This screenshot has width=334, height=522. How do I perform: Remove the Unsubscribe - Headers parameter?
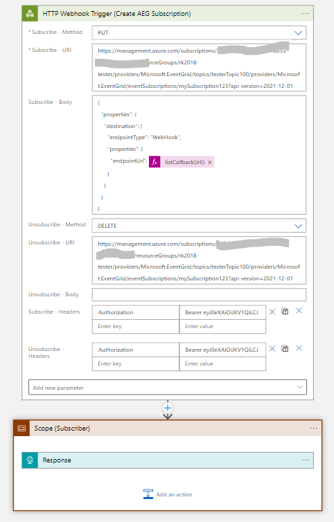coord(299,348)
